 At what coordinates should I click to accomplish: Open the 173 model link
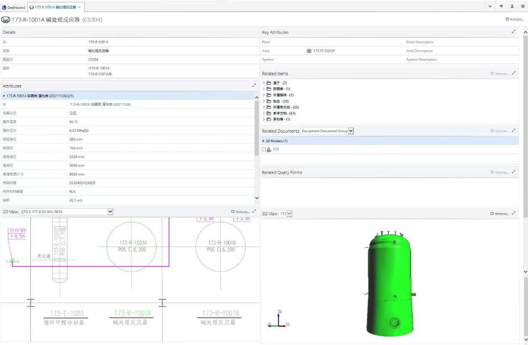276,149
